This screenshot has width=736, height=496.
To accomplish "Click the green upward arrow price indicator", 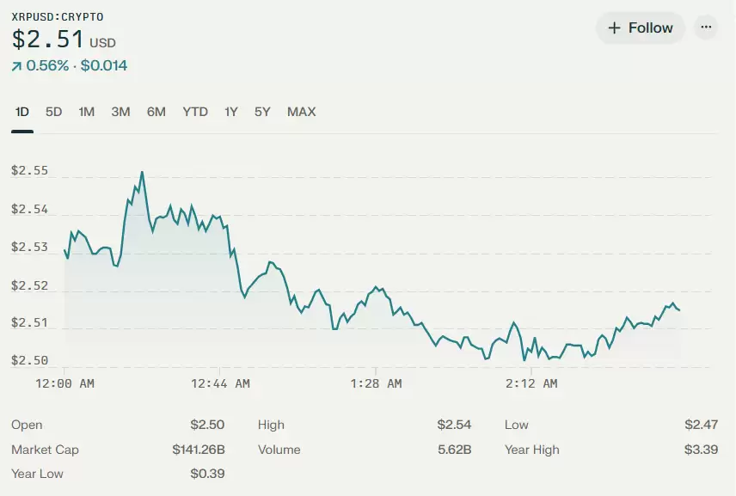I will pyautogui.click(x=15, y=64).
